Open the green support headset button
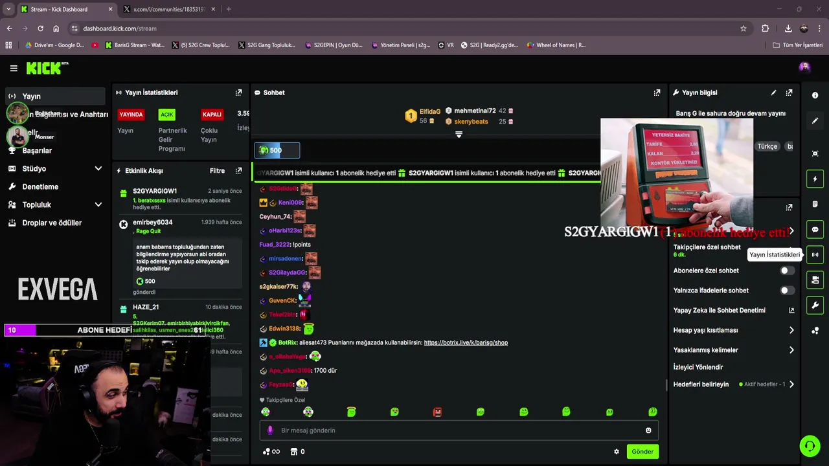 (810, 446)
